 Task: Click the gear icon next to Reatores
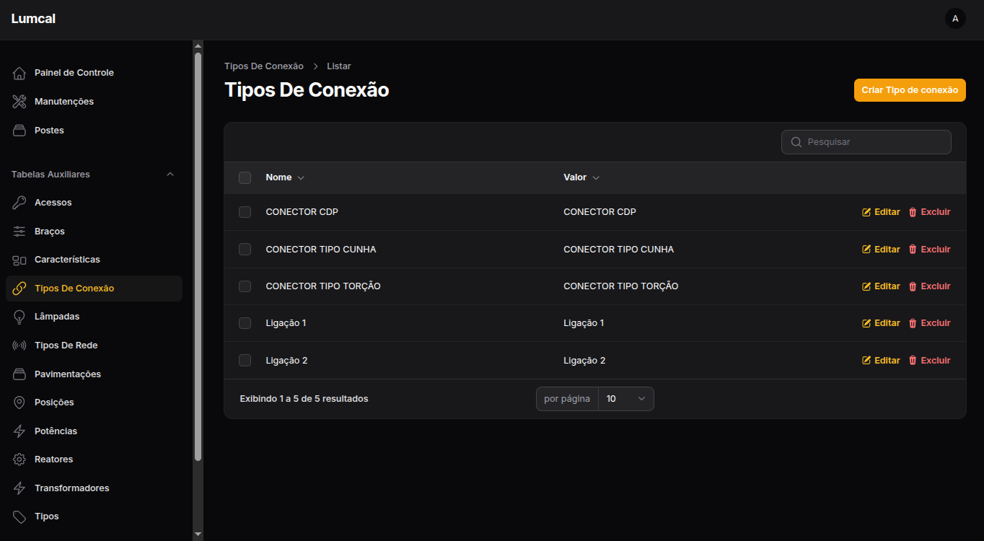tap(19, 459)
